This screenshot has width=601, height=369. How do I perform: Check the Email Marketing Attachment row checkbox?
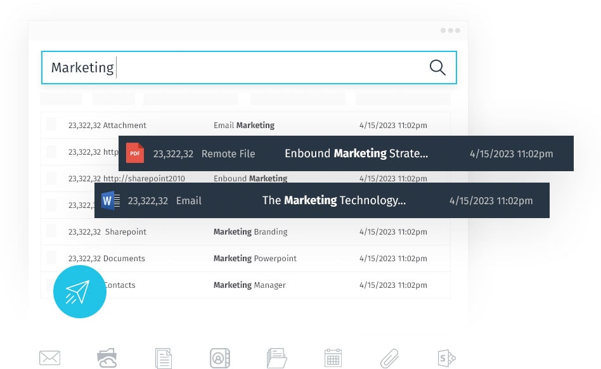(51, 124)
